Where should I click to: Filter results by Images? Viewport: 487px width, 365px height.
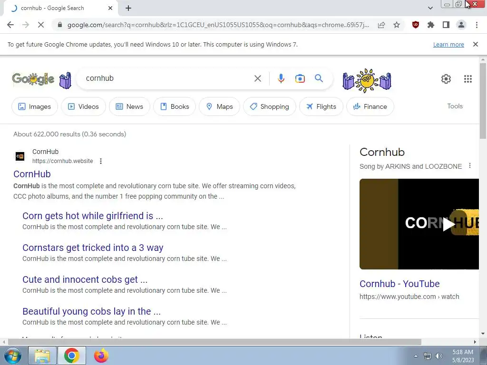point(34,106)
